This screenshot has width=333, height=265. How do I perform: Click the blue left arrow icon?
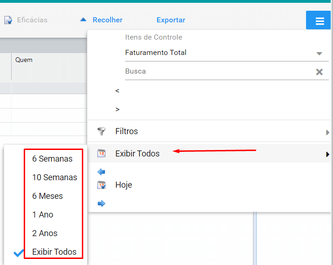[101, 172]
